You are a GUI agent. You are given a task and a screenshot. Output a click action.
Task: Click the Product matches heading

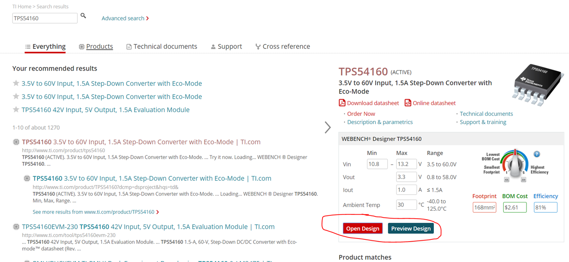point(365,257)
